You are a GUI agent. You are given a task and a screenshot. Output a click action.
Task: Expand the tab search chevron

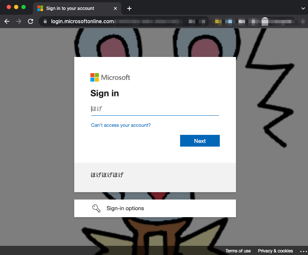[x=303, y=8]
